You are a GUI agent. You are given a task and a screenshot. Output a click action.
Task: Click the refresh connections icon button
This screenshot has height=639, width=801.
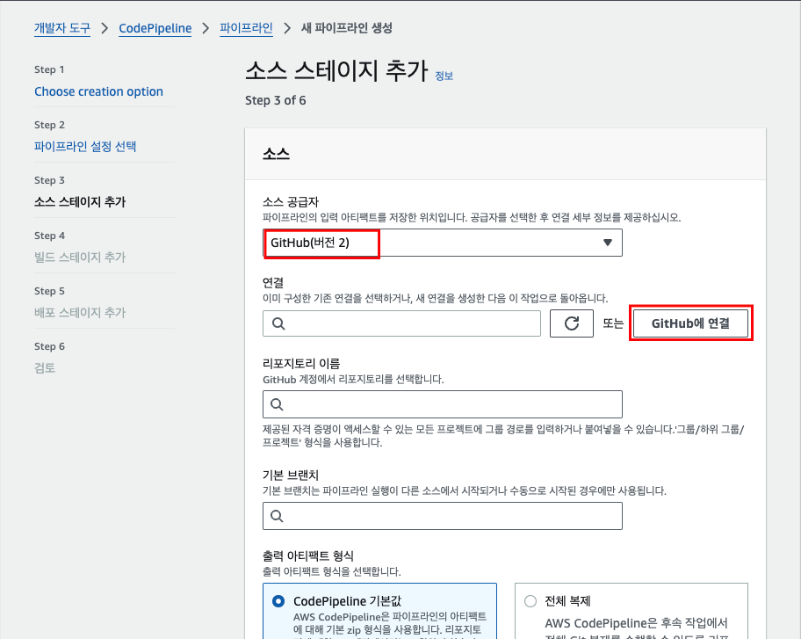pyautogui.click(x=571, y=323)
